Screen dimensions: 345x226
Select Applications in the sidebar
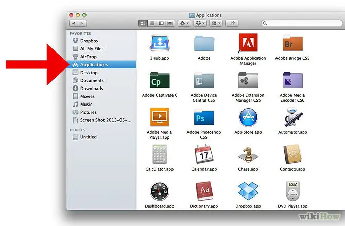(101, 64)
